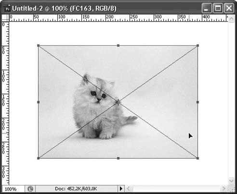Click the top-left transform corner handle
This screenshot has height=194, width=237.
pyautogui.click(x=38, y=46)
